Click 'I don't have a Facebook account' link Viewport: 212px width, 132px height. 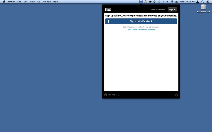point(141,30)
